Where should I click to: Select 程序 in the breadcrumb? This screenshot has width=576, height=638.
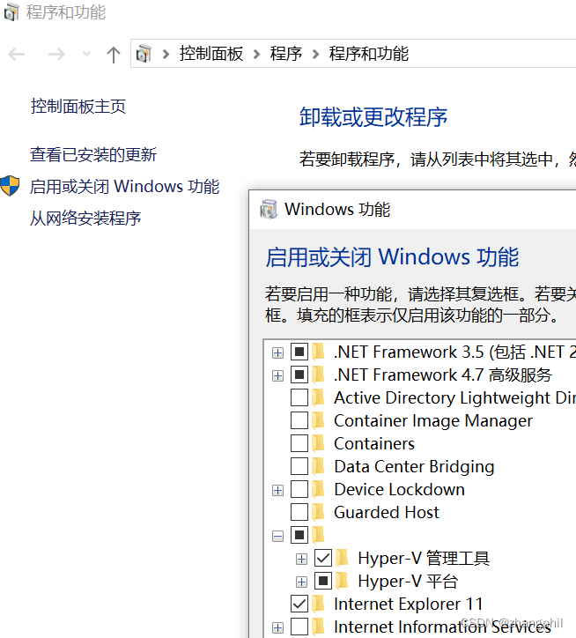pyautogui.click(x=286, y=54)
